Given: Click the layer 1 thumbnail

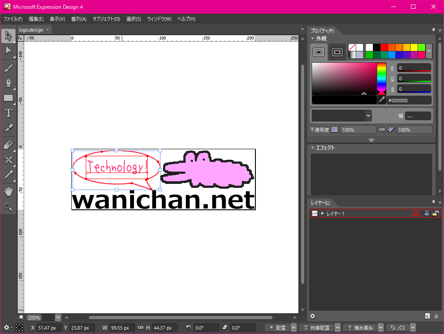Looking at the screenshot, I should pos(315,213).
